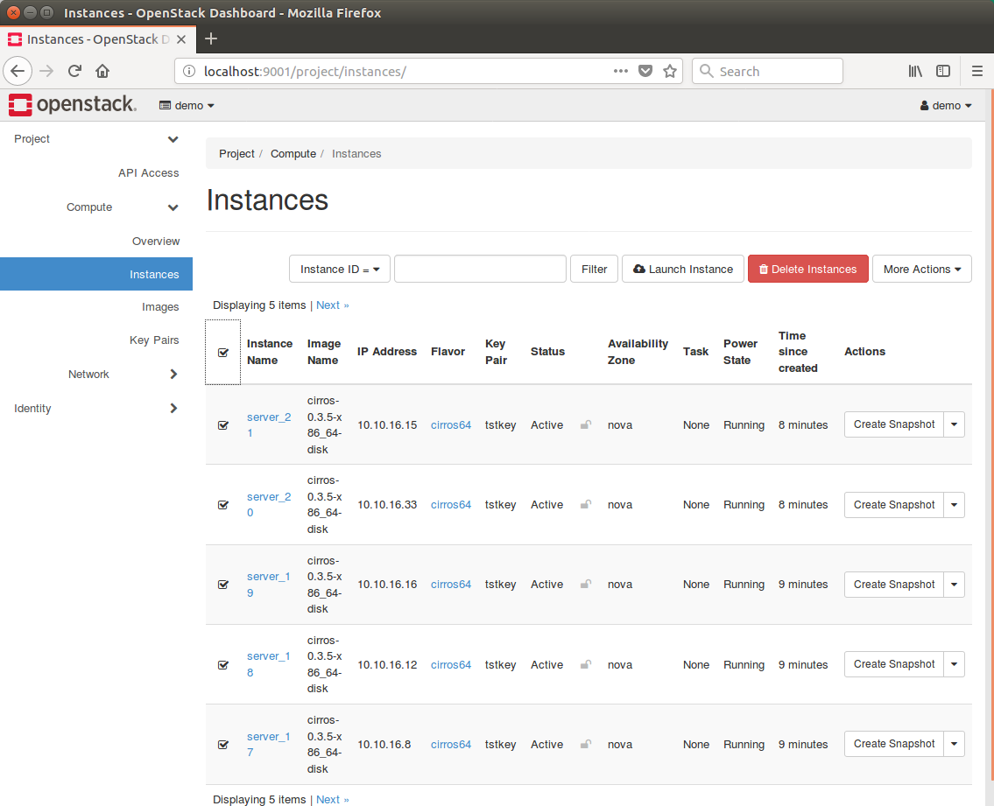Screen dimensions: 994x806
Task: Uncheck the server_18 row checkbox
Action: coord(223,665)
